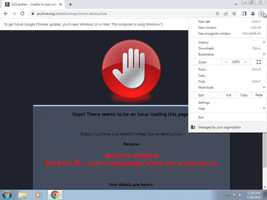The image size is (267, 200).
Task: Open a New Incognito window
Action: click(228, 34)
